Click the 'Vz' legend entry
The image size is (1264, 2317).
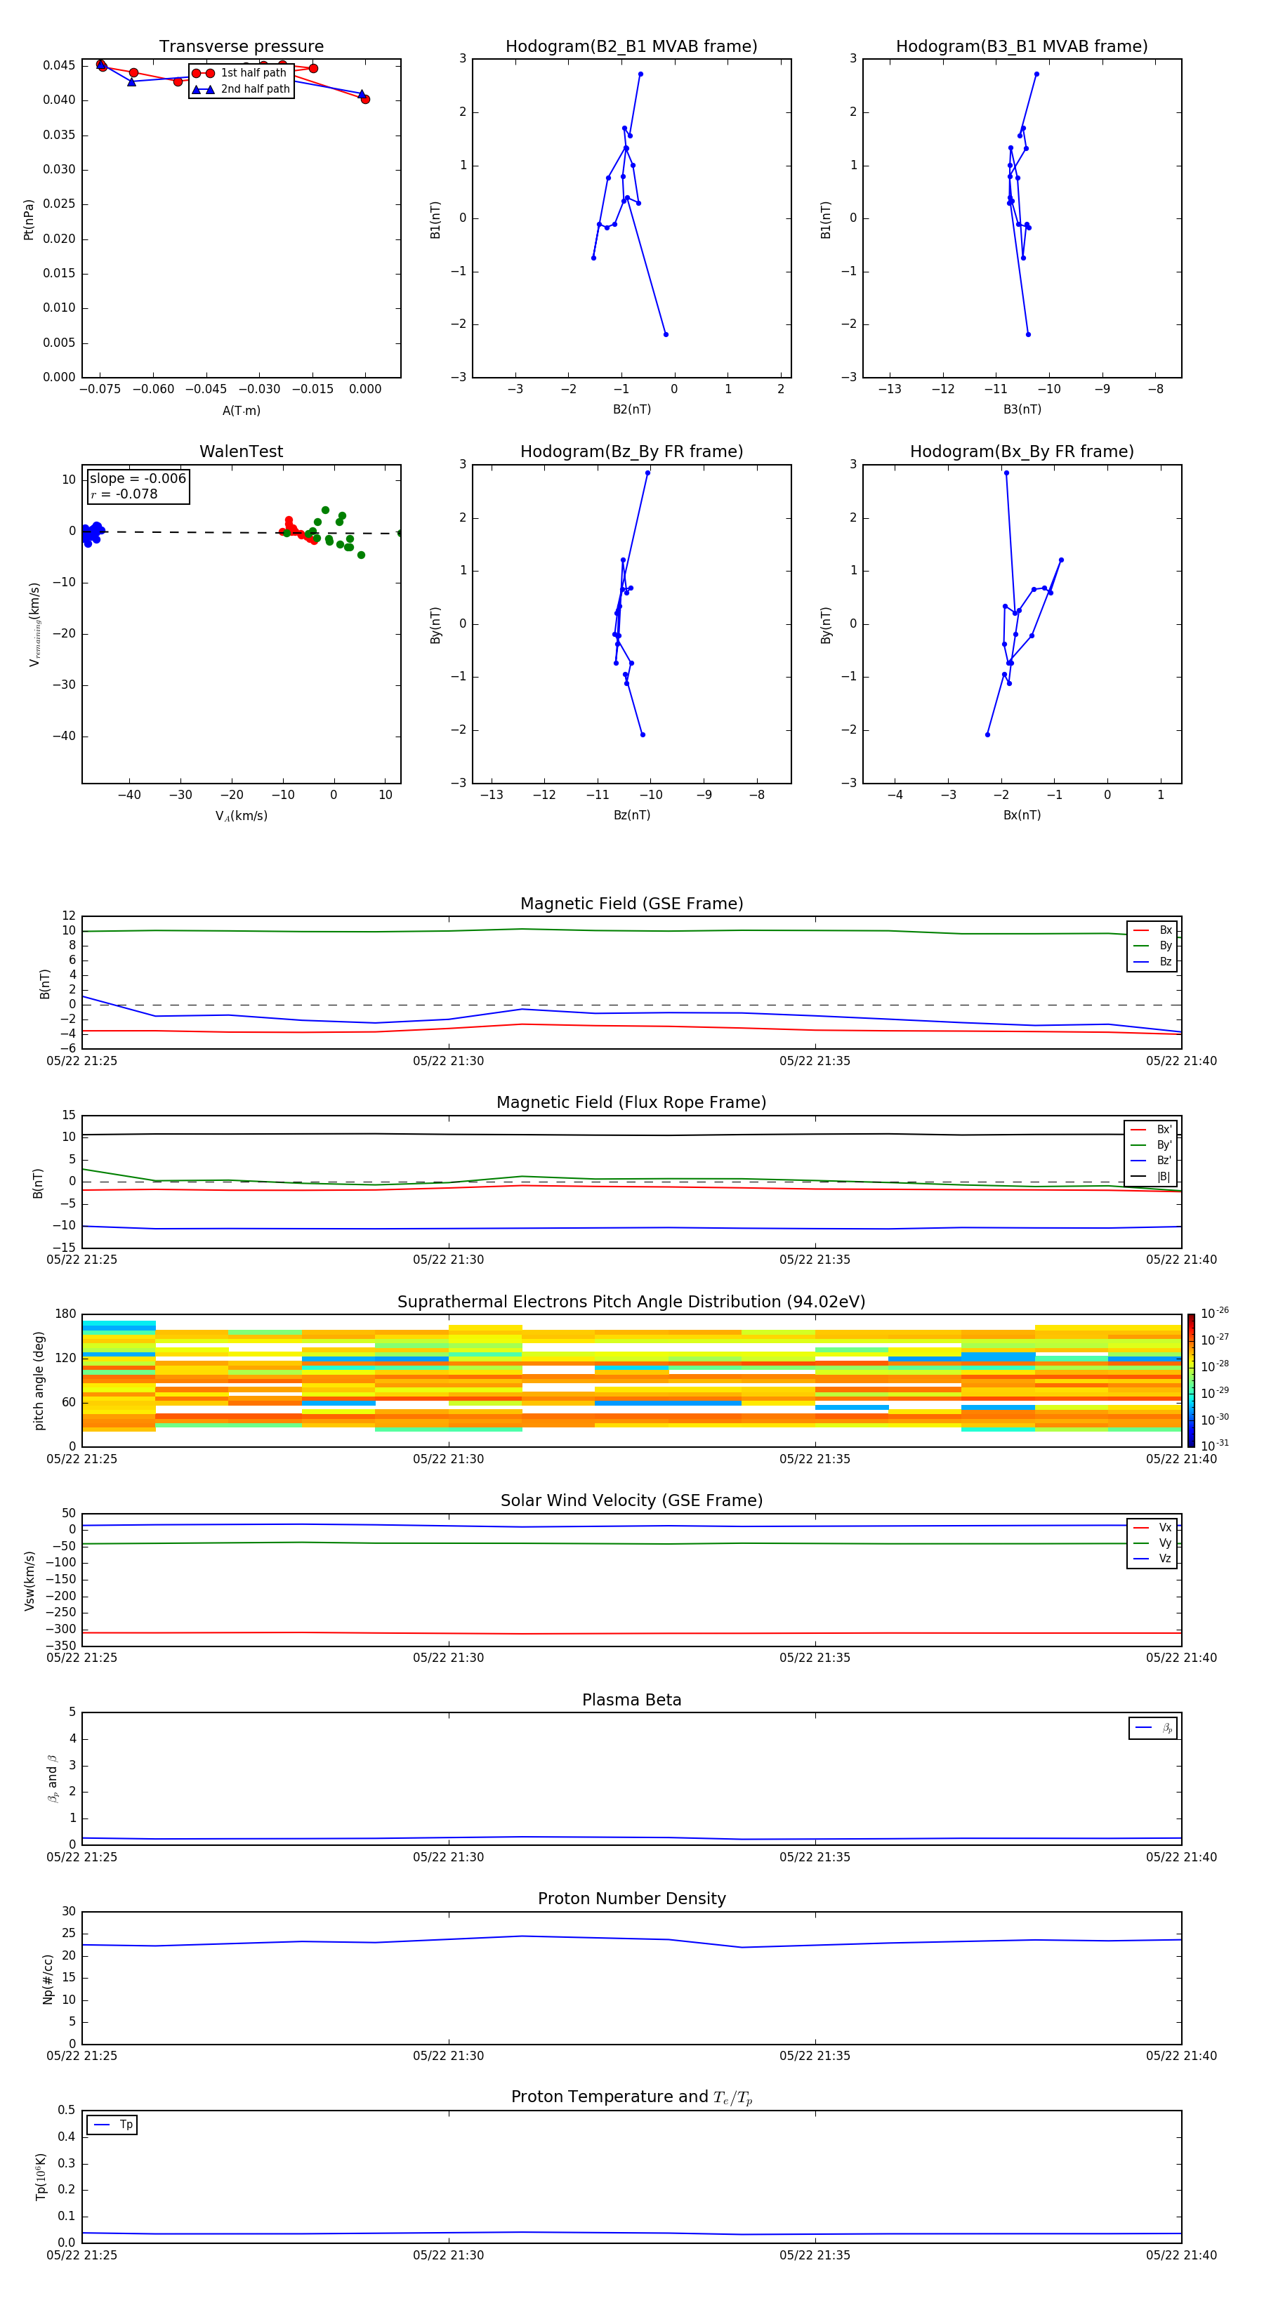point(1153,1559)
